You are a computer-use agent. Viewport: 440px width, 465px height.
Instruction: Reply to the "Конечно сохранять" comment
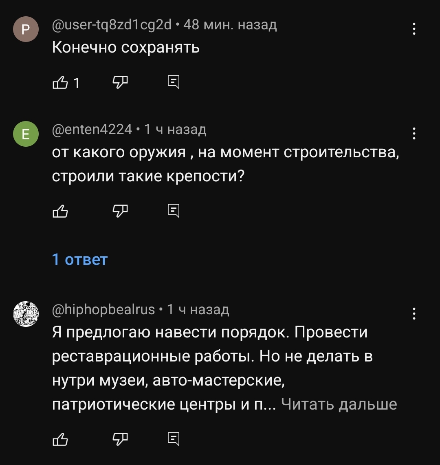coord(174,83)
